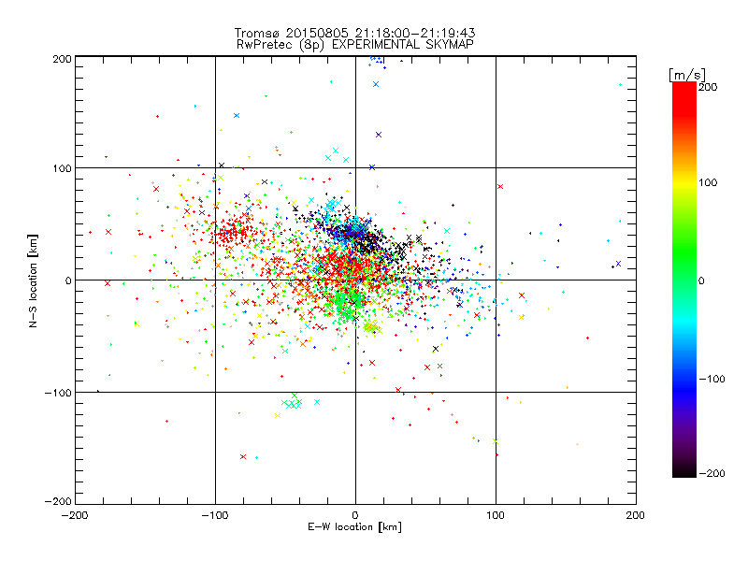Click the colorbar scale value 200

708,87
